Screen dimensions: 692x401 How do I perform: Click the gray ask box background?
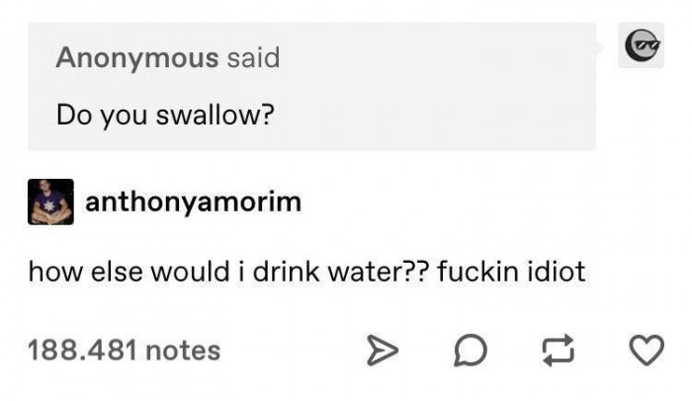click(x=311, y=87)
